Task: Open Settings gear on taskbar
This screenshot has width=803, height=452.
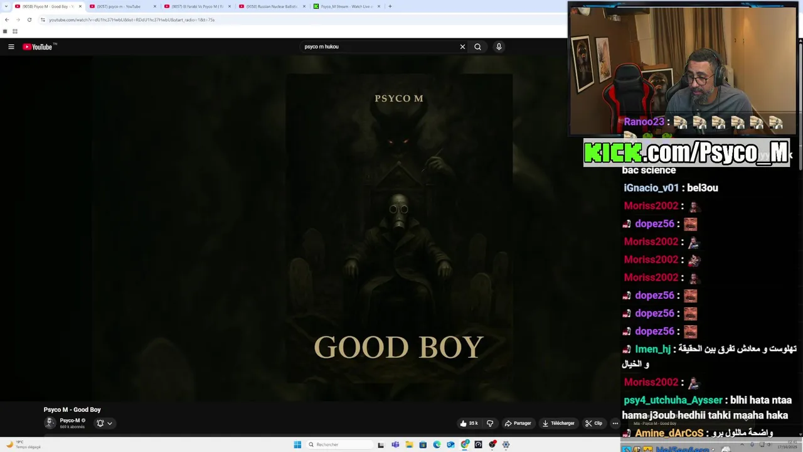Action: (506, 444)
